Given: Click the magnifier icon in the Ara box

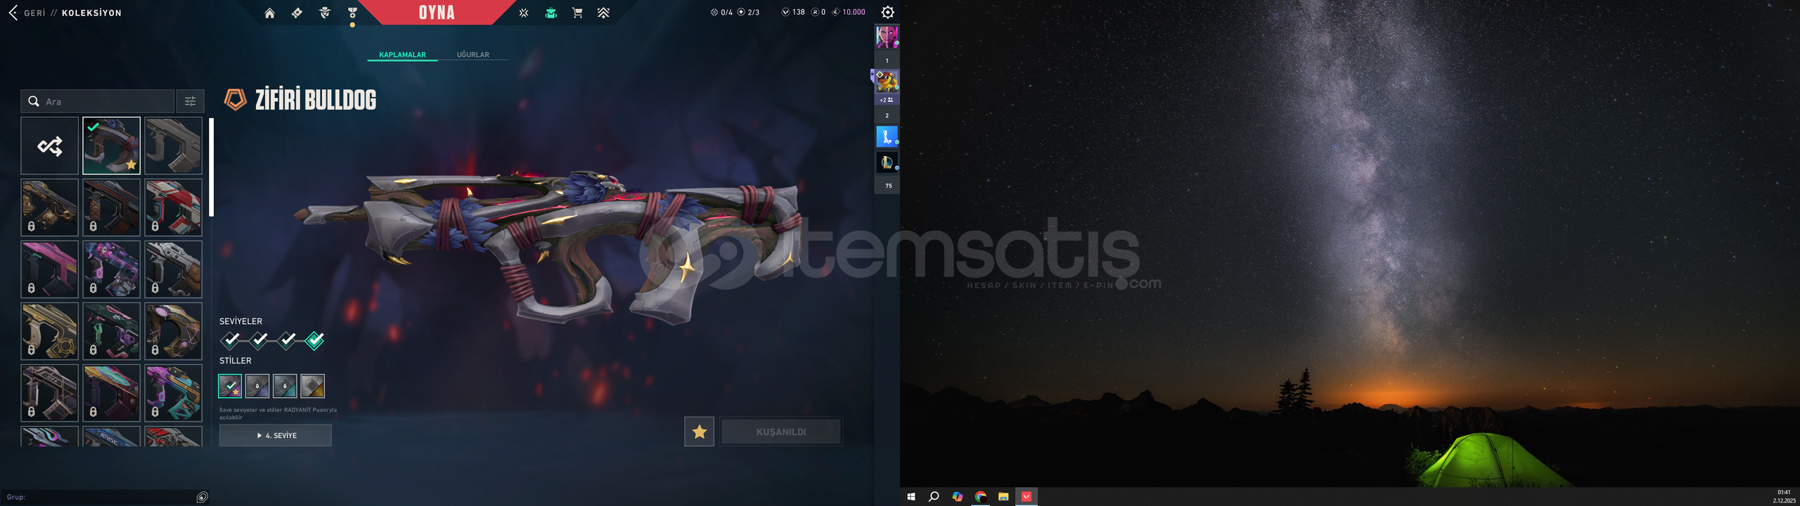Looking at the screenshot, I should (x=33, y=101).
